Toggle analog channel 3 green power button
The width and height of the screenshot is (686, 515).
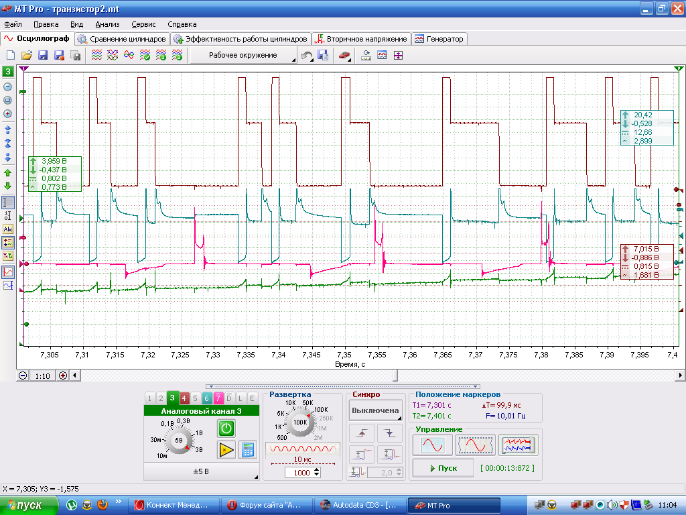click(x=226, y=428)
